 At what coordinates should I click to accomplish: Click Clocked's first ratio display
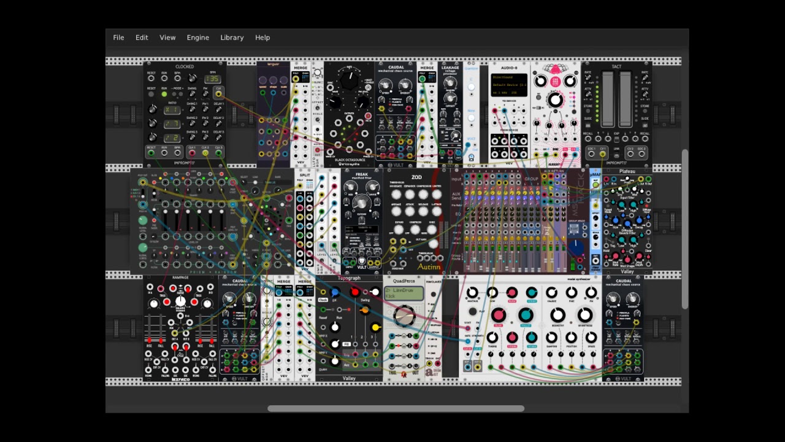tap(171, 110)
